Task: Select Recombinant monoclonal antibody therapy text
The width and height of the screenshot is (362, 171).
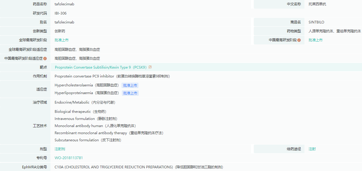Action: (109, 133)
